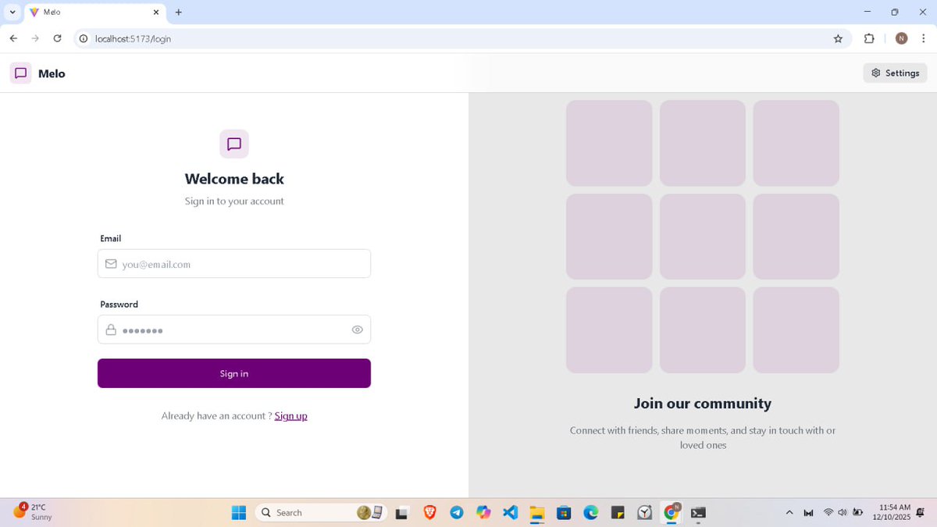
Task: Click the lock icon in Password field
Action: pyautogui.click(x=111, y=329)
